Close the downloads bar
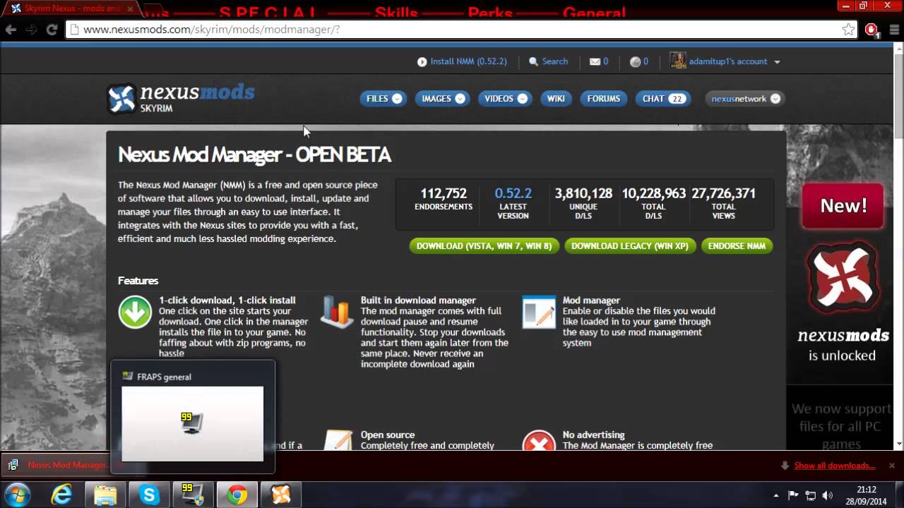Image resolution: width=904 pixels, height=508 pixels. coord(892,466)
